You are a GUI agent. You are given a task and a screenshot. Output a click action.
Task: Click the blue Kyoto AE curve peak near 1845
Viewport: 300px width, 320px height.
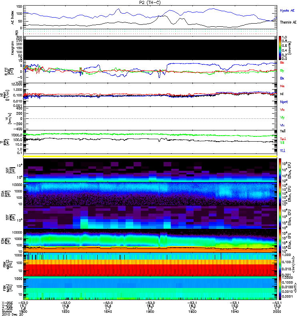coord(118,9)
